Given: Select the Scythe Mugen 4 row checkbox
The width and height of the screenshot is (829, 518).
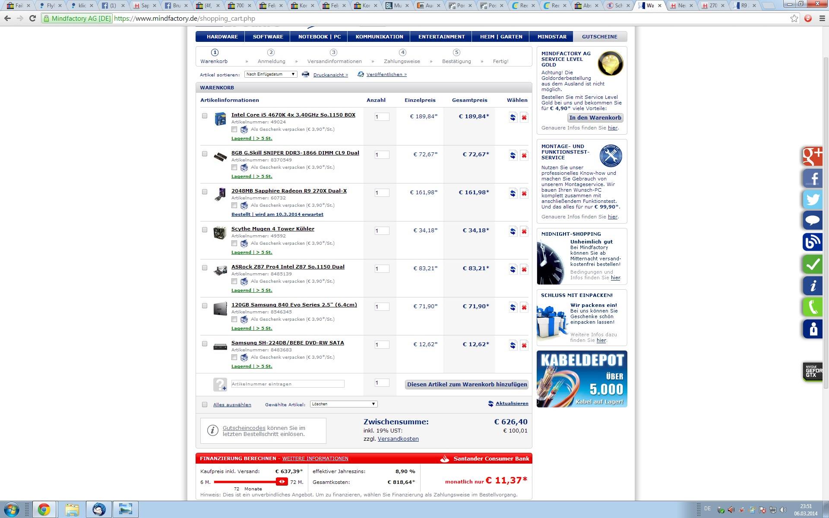Looking at the screenshot, I should point(205,230).
